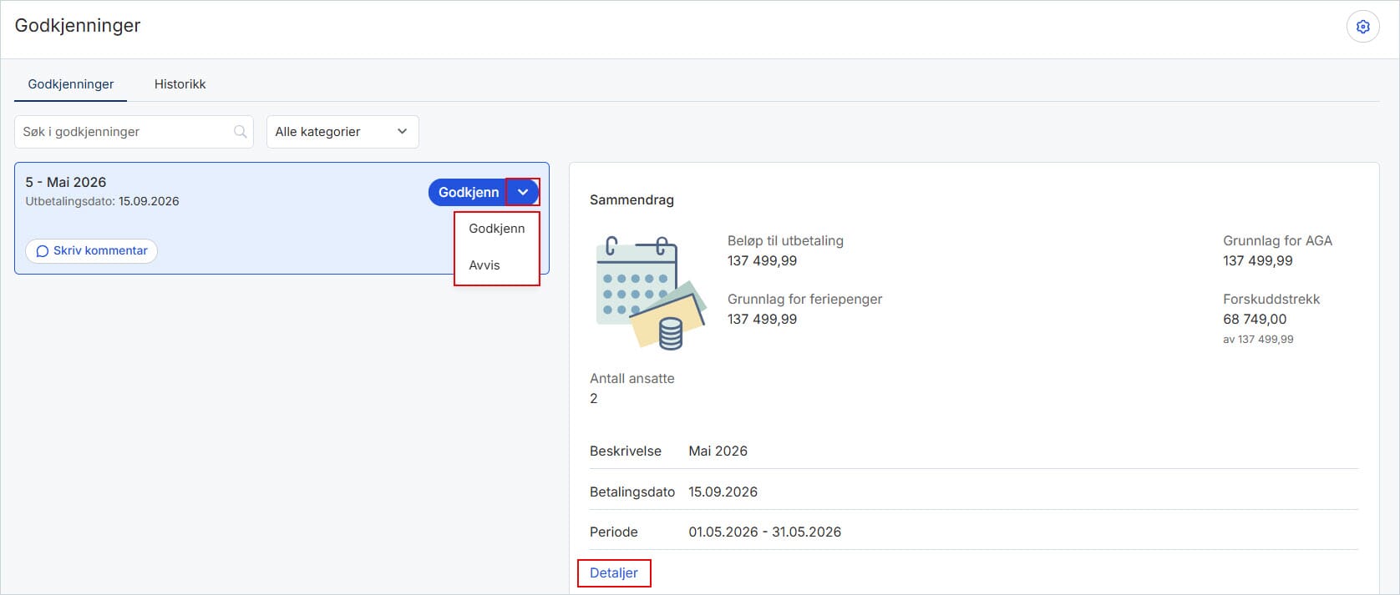Open the settings gear icon
This screenshot has width=1400, height=595.
tap(1362, 27)
